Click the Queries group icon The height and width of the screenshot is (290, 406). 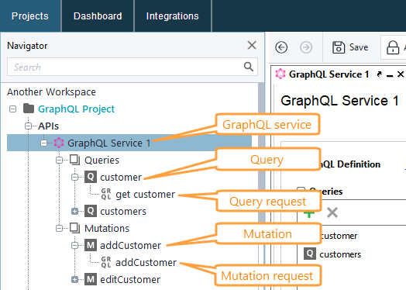point(75,160)
